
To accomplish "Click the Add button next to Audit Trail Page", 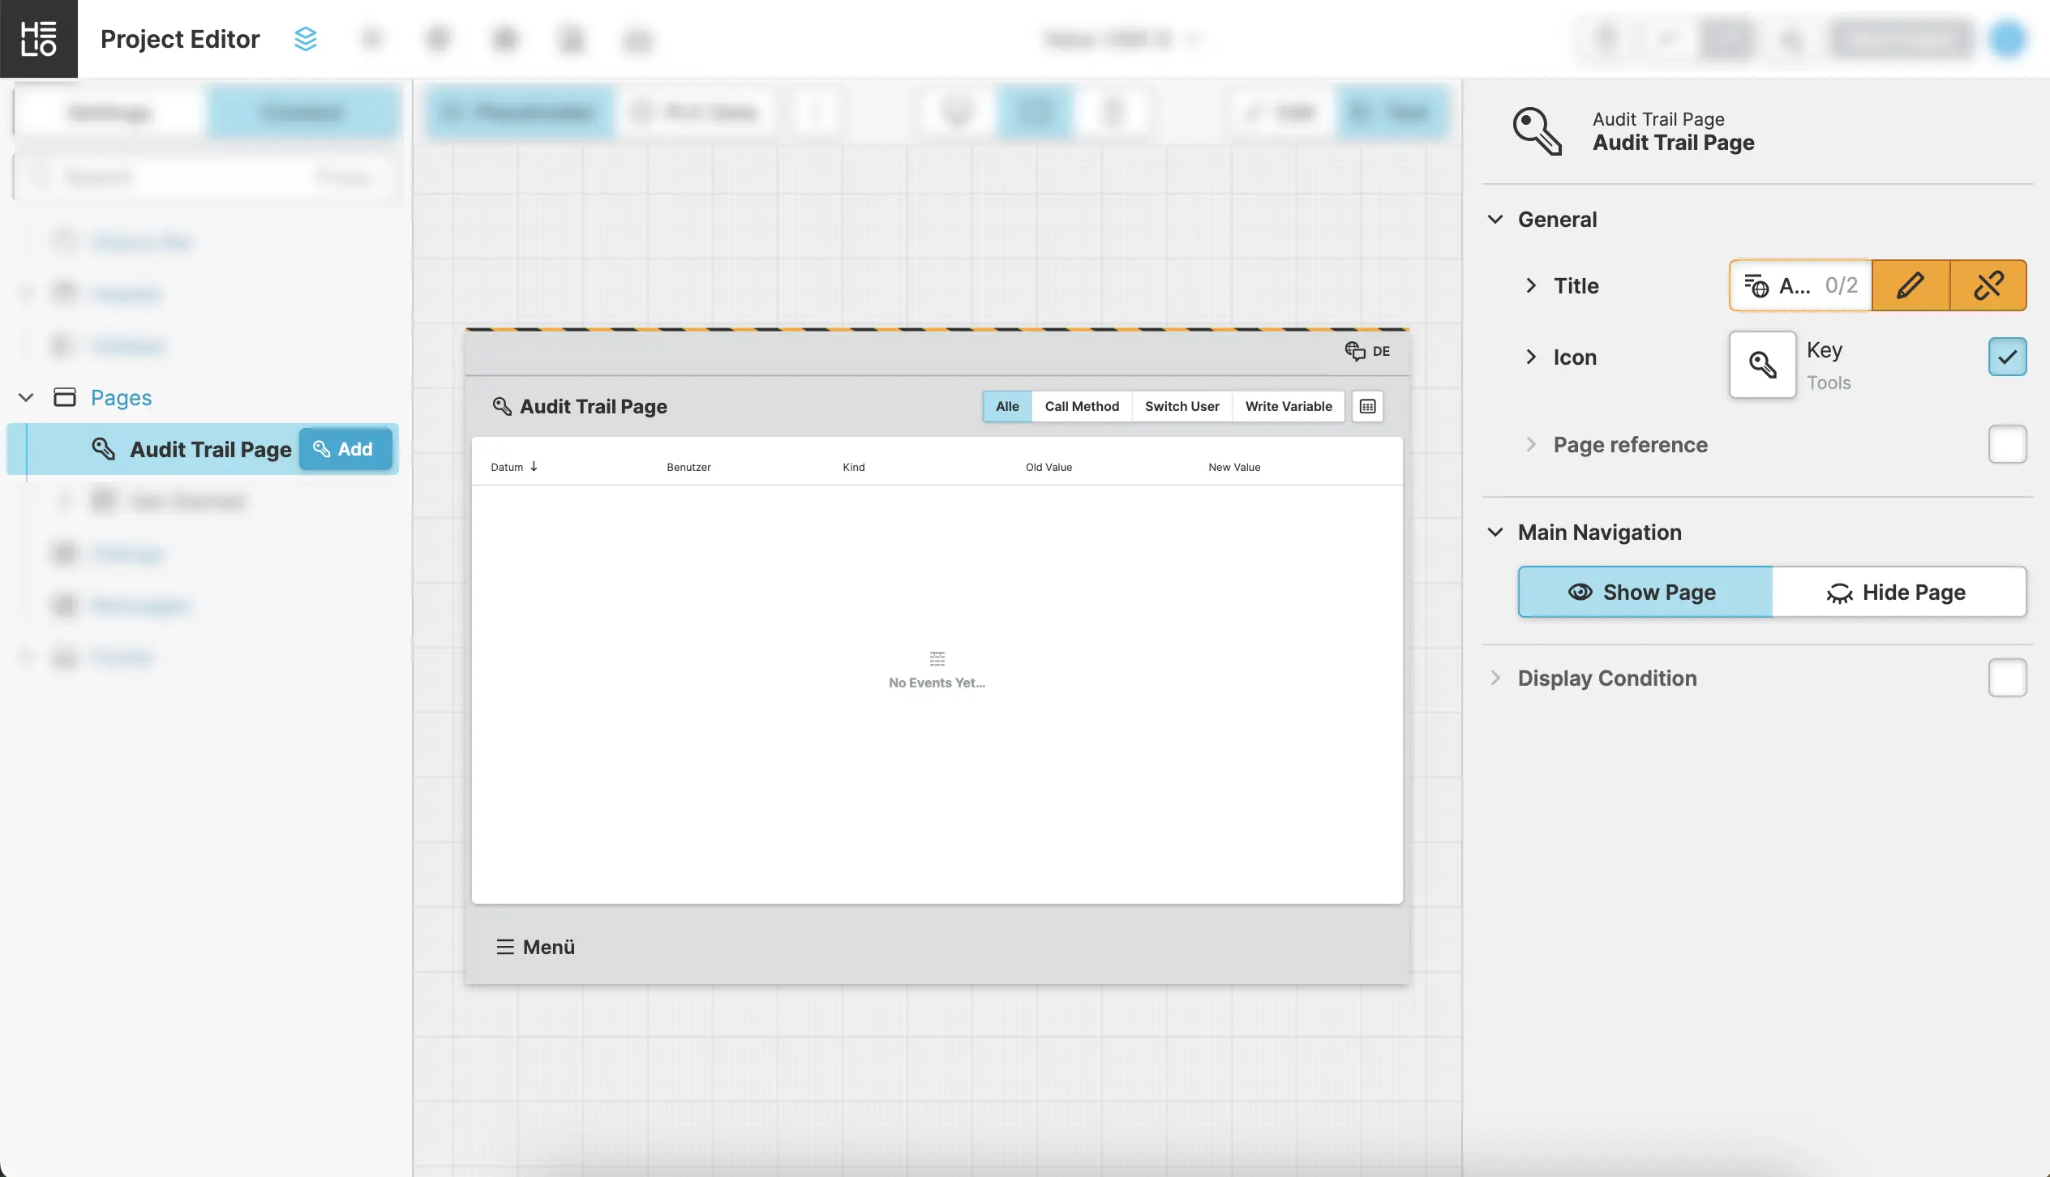I will click(345, 449).
